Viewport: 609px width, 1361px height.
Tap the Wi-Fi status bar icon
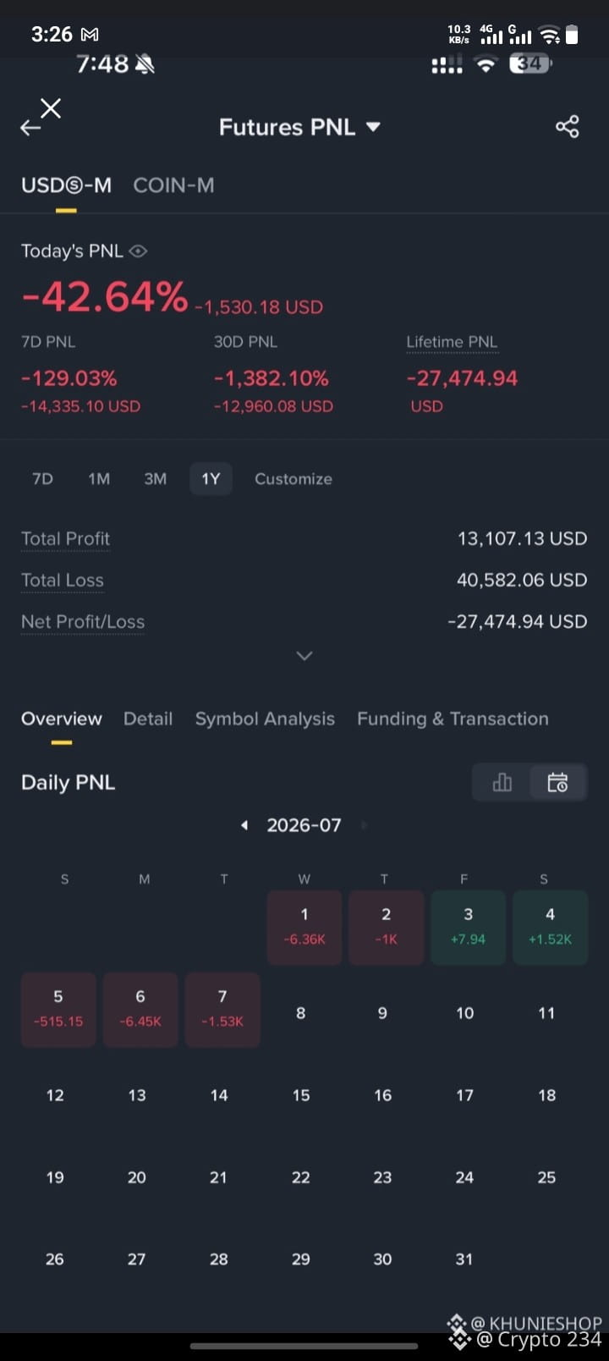(550, 36)
